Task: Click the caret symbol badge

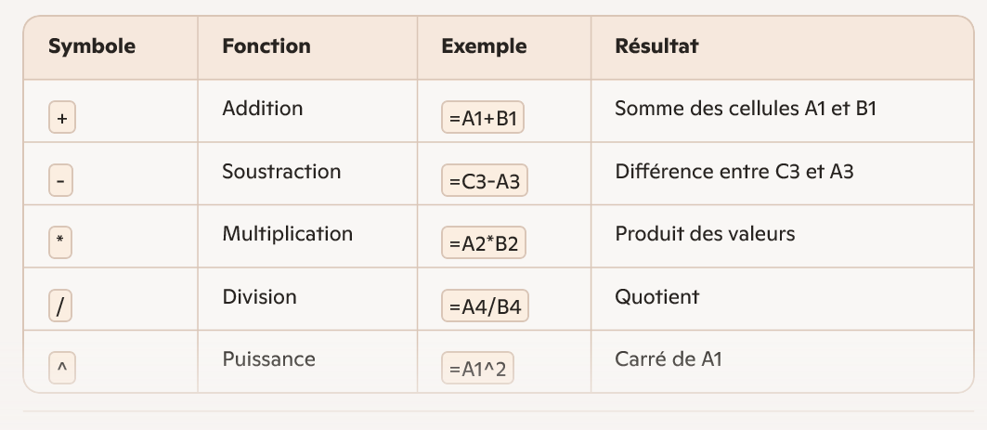Action: 61,369
